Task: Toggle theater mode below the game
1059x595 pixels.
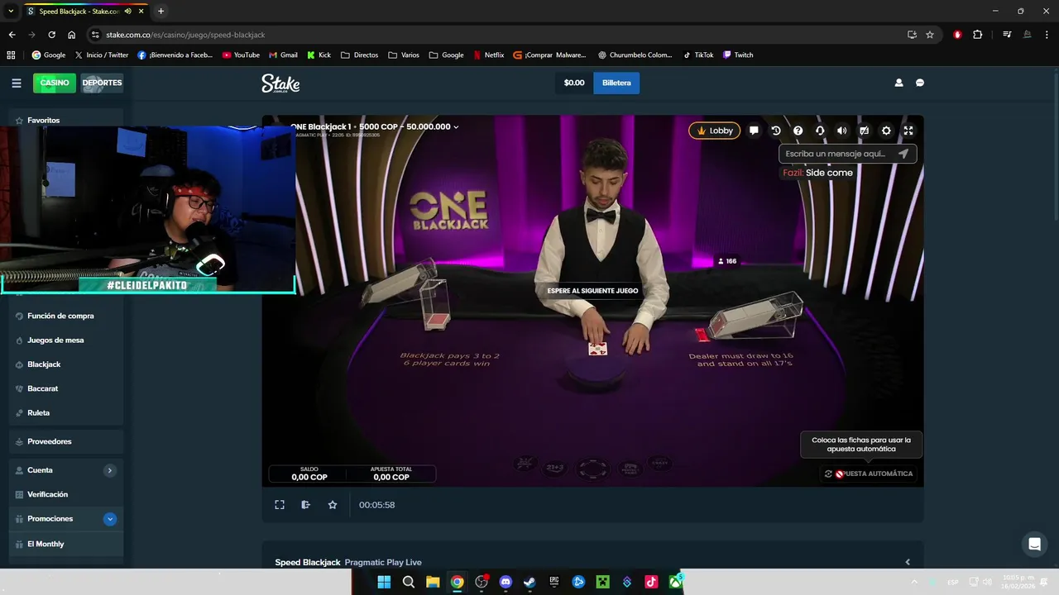Action: pos(280,505)
